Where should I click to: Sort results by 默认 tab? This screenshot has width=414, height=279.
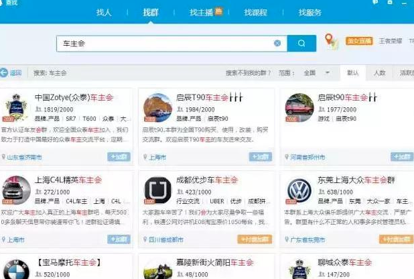353,72
